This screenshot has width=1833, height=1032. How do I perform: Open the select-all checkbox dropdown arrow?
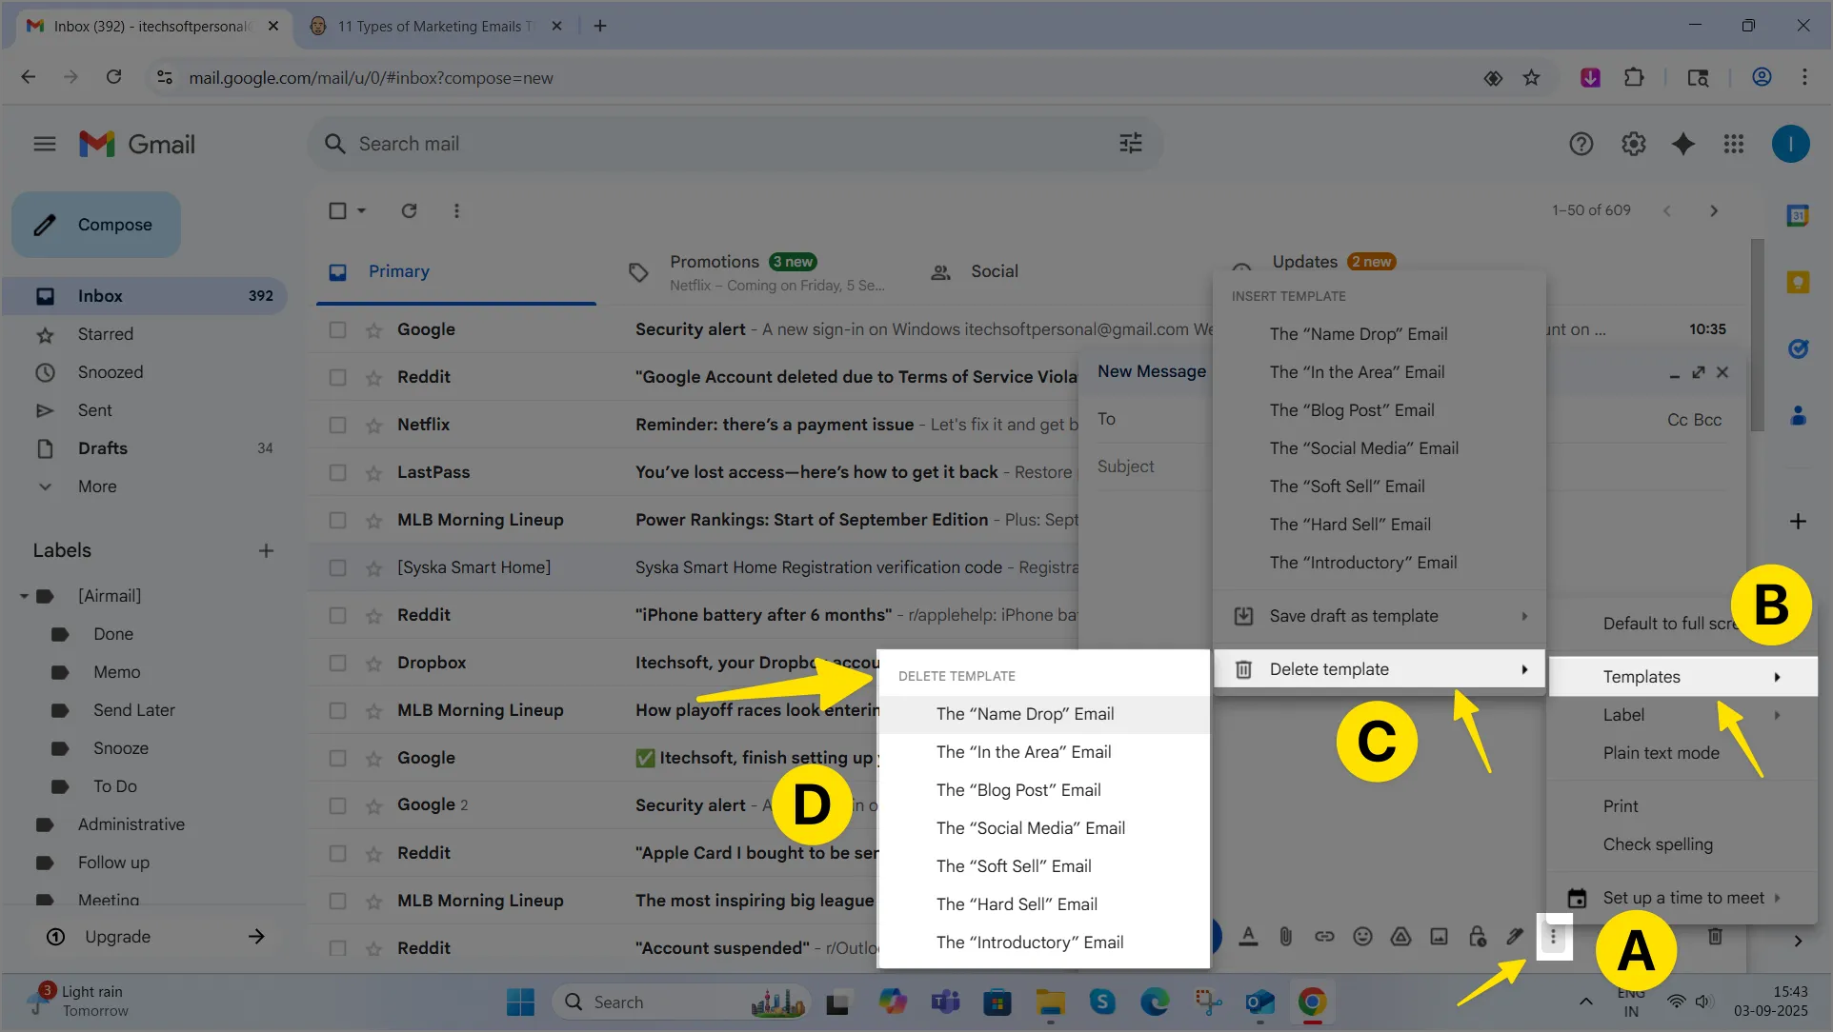(x=362, y=210)
